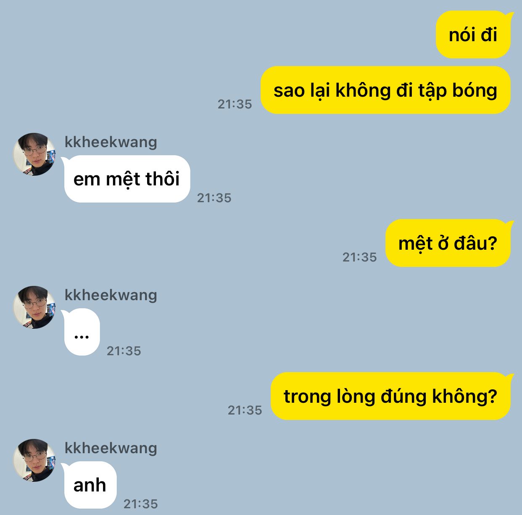Select the 'mệt ở đâu?' message bubble

(448, 243)
